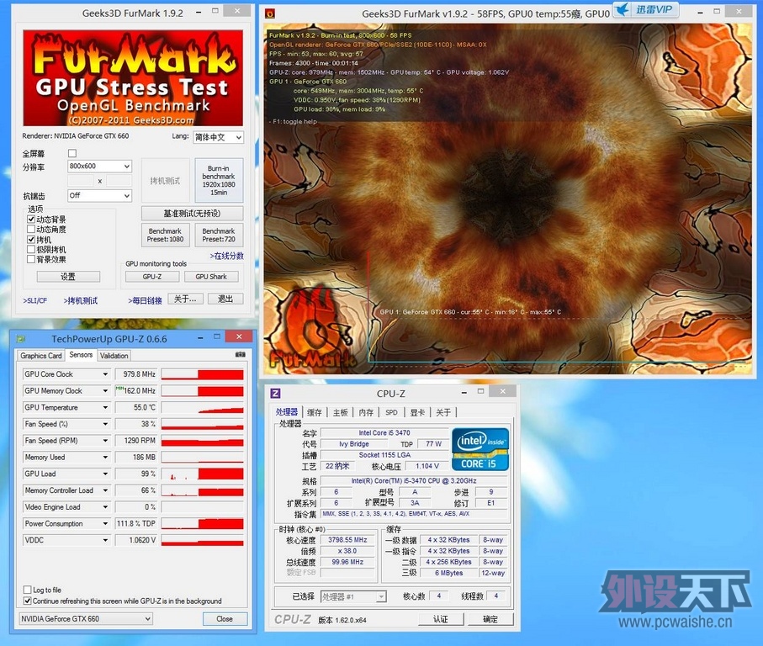Minimize the FurMark 1.9.2 settings window
Screen dimensions: 763x646
tap(199, 12)
